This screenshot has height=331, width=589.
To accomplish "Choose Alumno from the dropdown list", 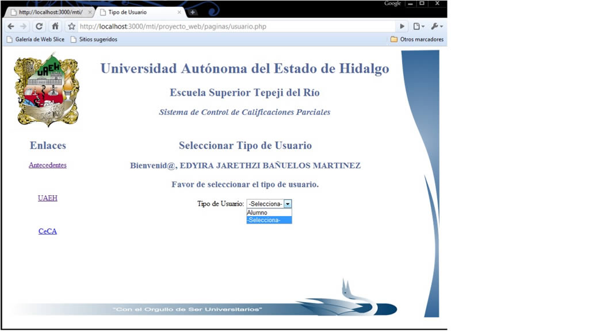I will tap(269, 213).
